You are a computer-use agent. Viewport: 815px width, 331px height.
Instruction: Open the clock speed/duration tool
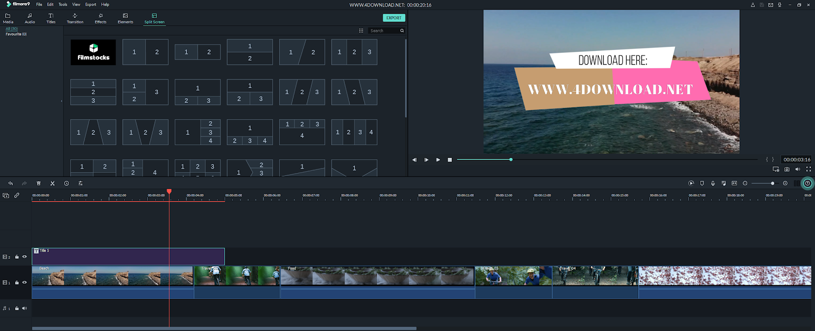66,183
